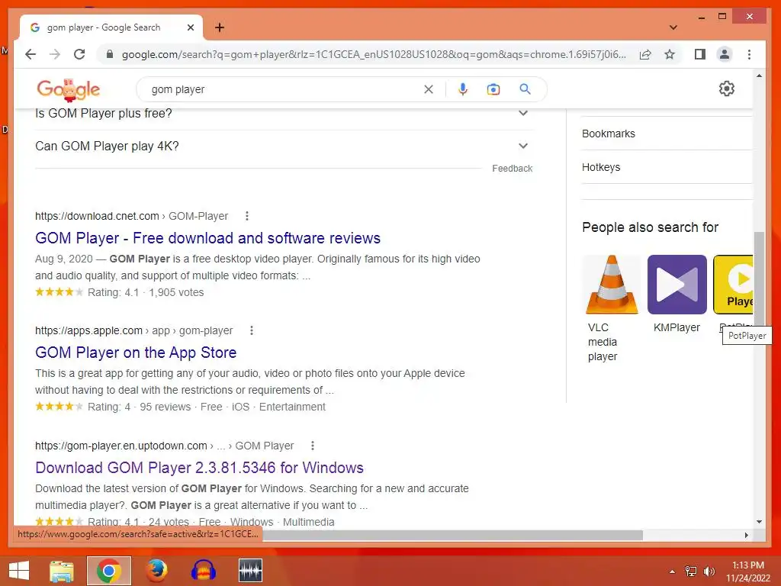Image resolution: width=781 pixels, height=586 pixels.
Task: Open GOM Player Free download and software reviews
Action: (207, 238)
